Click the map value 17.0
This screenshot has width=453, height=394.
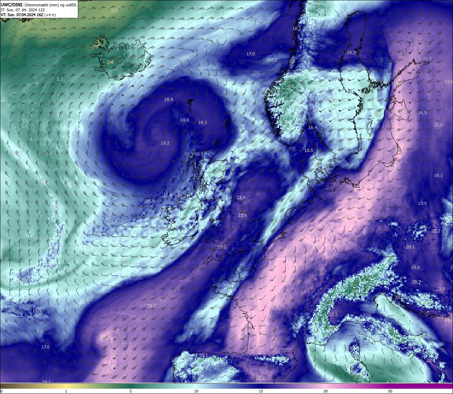(x=251, y=54)
